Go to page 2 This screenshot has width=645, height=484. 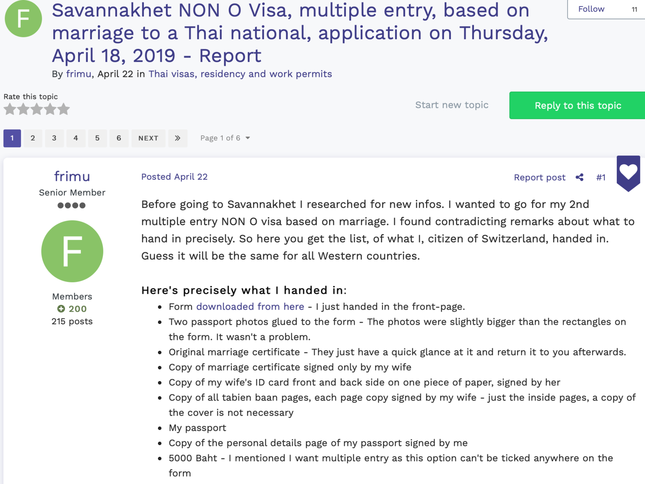[33, 138]
